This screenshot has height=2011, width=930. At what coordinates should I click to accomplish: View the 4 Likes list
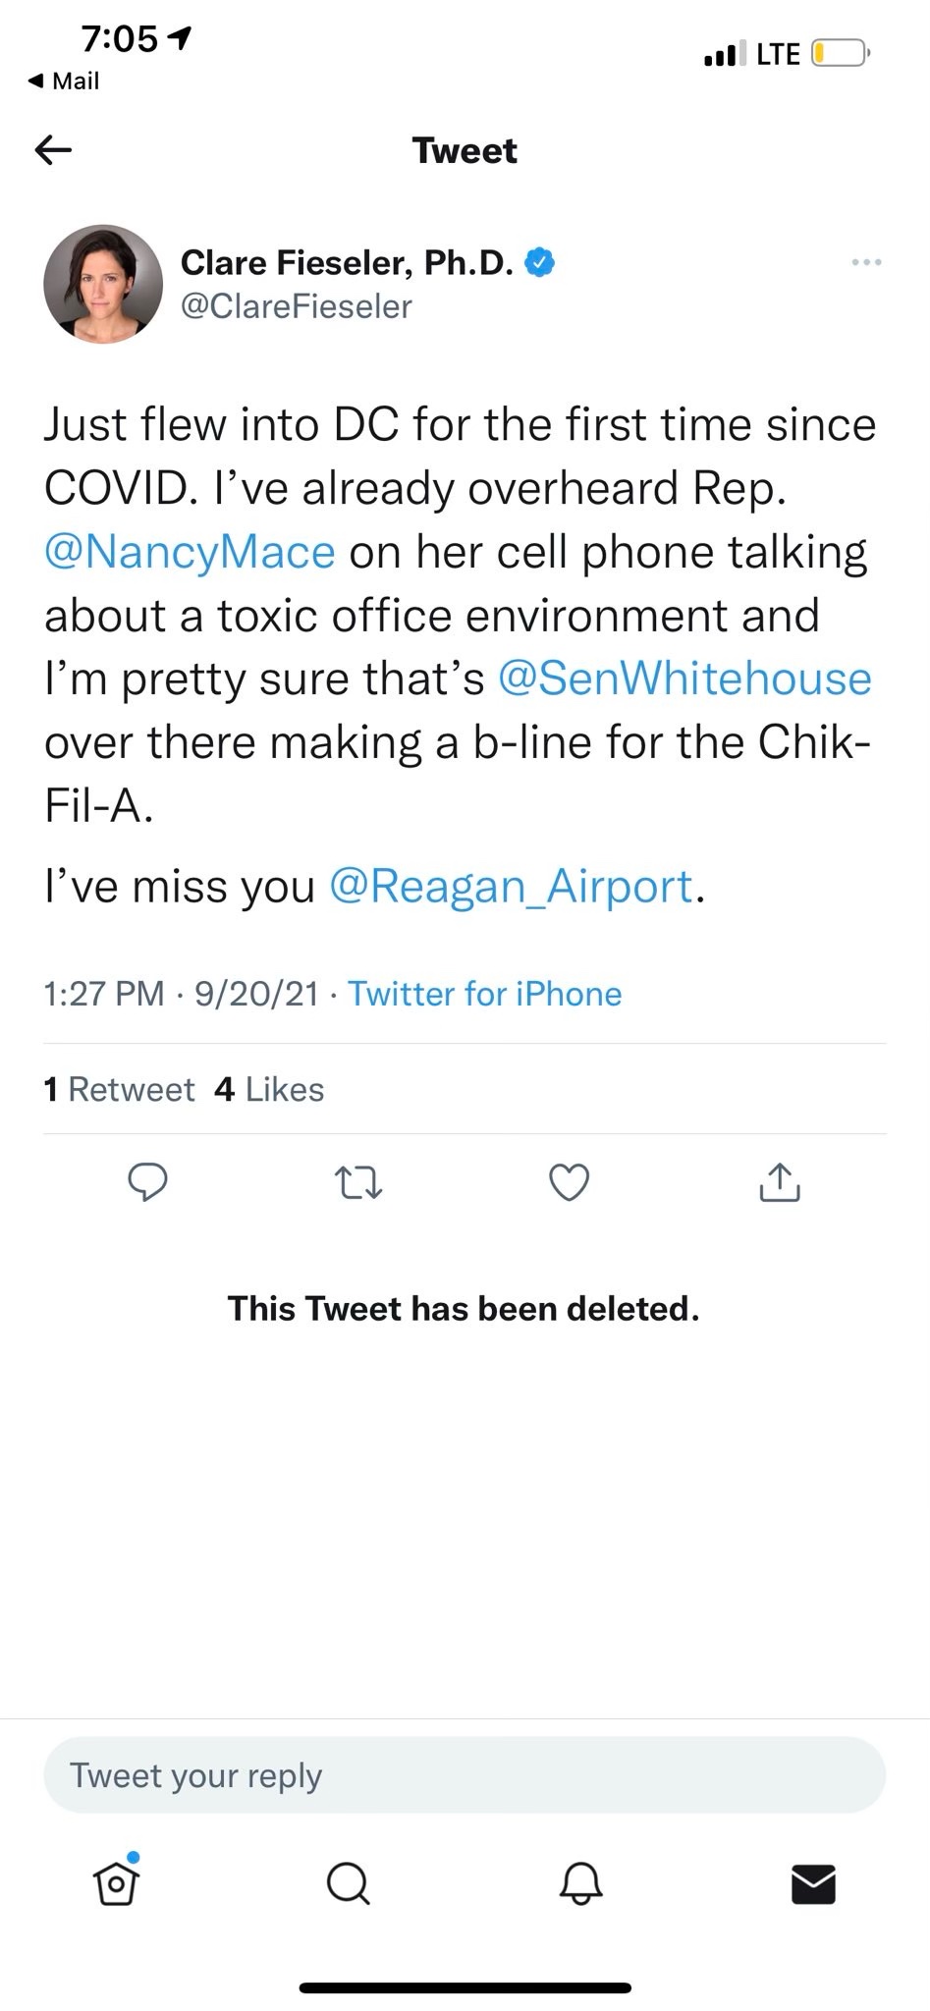pyautogui.click(x=269, y=1089)
